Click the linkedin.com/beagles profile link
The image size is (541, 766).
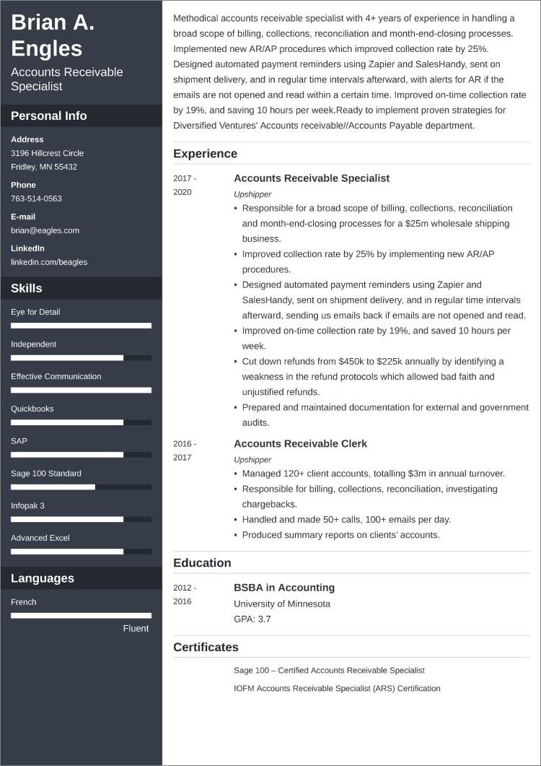(49, 262)
